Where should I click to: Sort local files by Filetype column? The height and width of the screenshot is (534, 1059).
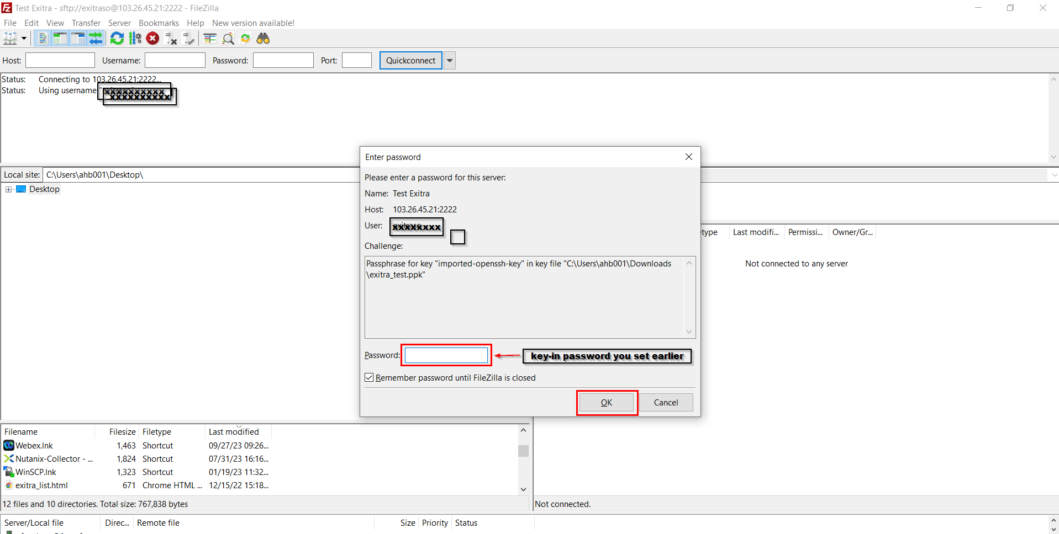coord(172,432)
